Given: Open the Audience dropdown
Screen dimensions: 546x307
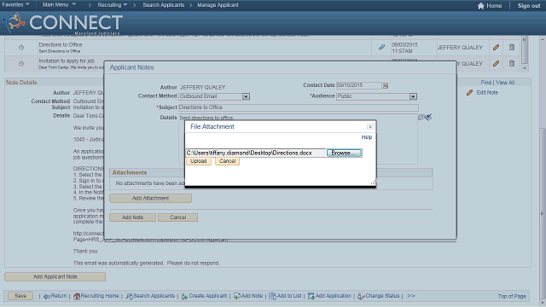Looking at the screenshot, I should 413,96.
